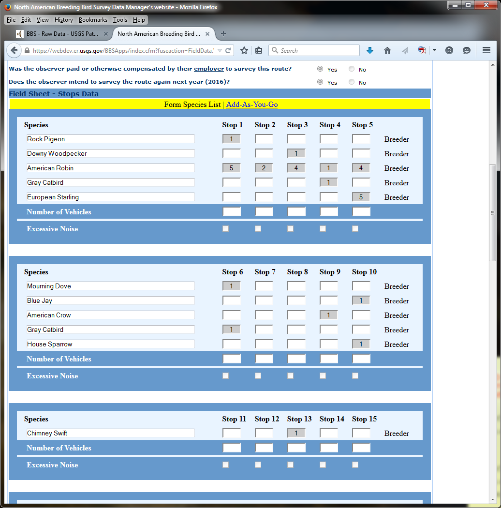
Task: Open the View menu
Action: click(43, 20)
